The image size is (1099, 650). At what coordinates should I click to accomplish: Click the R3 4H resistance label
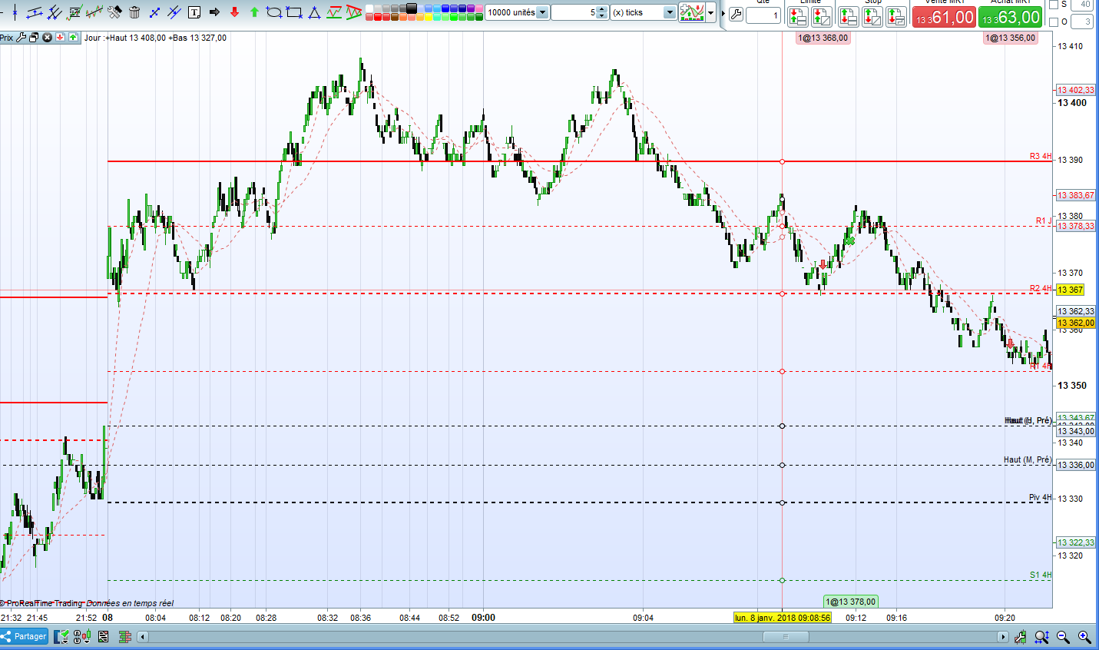(x=1041, y=157)
